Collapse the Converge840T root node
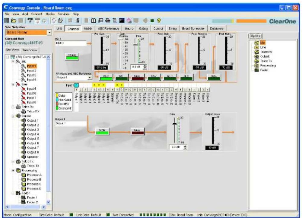Screen dimensions: 302x218 8,57
